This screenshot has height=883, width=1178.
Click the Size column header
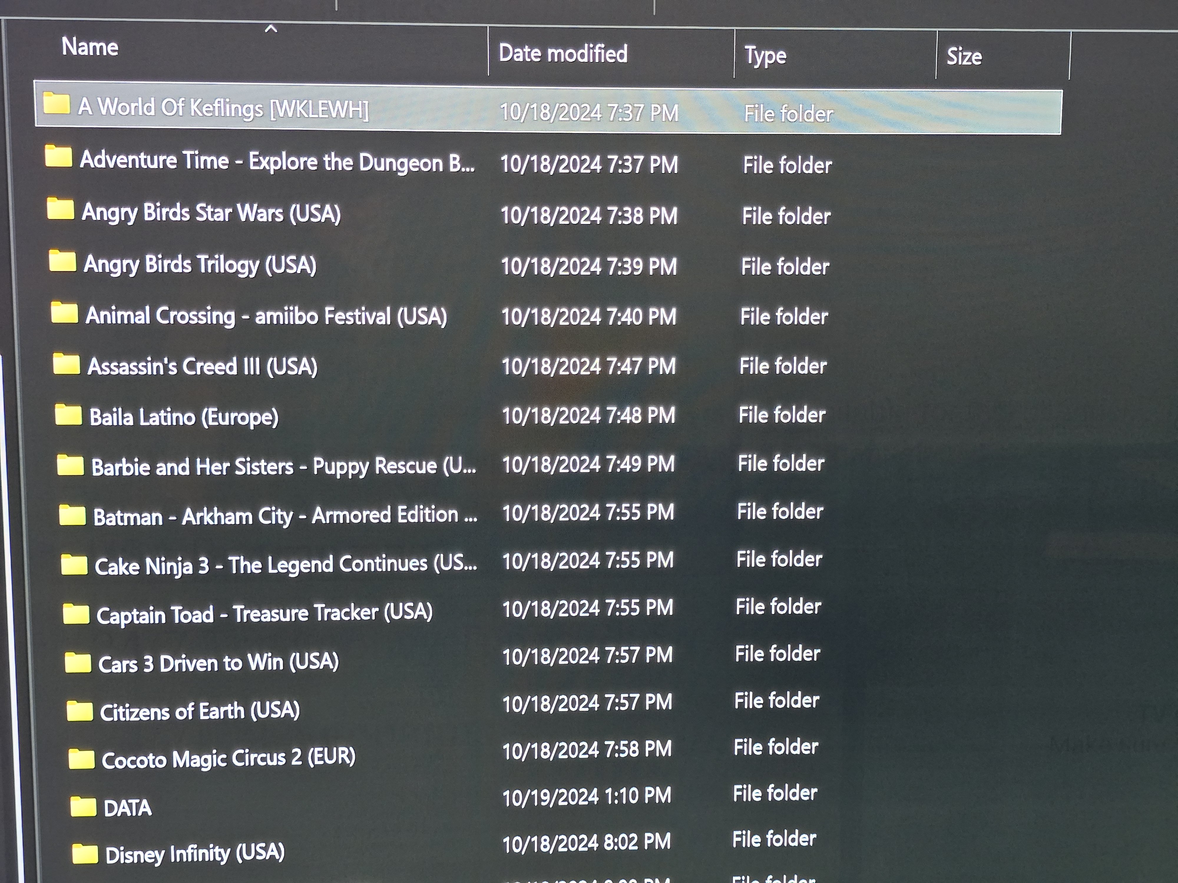(964, 57)
